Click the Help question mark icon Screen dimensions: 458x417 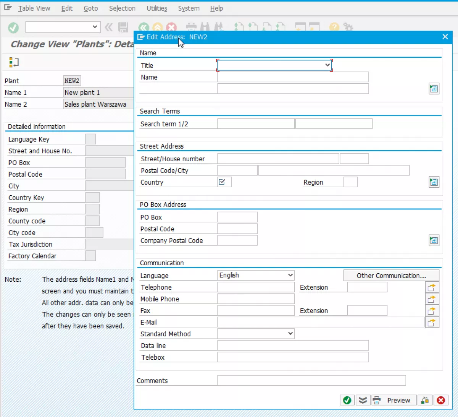(x=334, y=28)
